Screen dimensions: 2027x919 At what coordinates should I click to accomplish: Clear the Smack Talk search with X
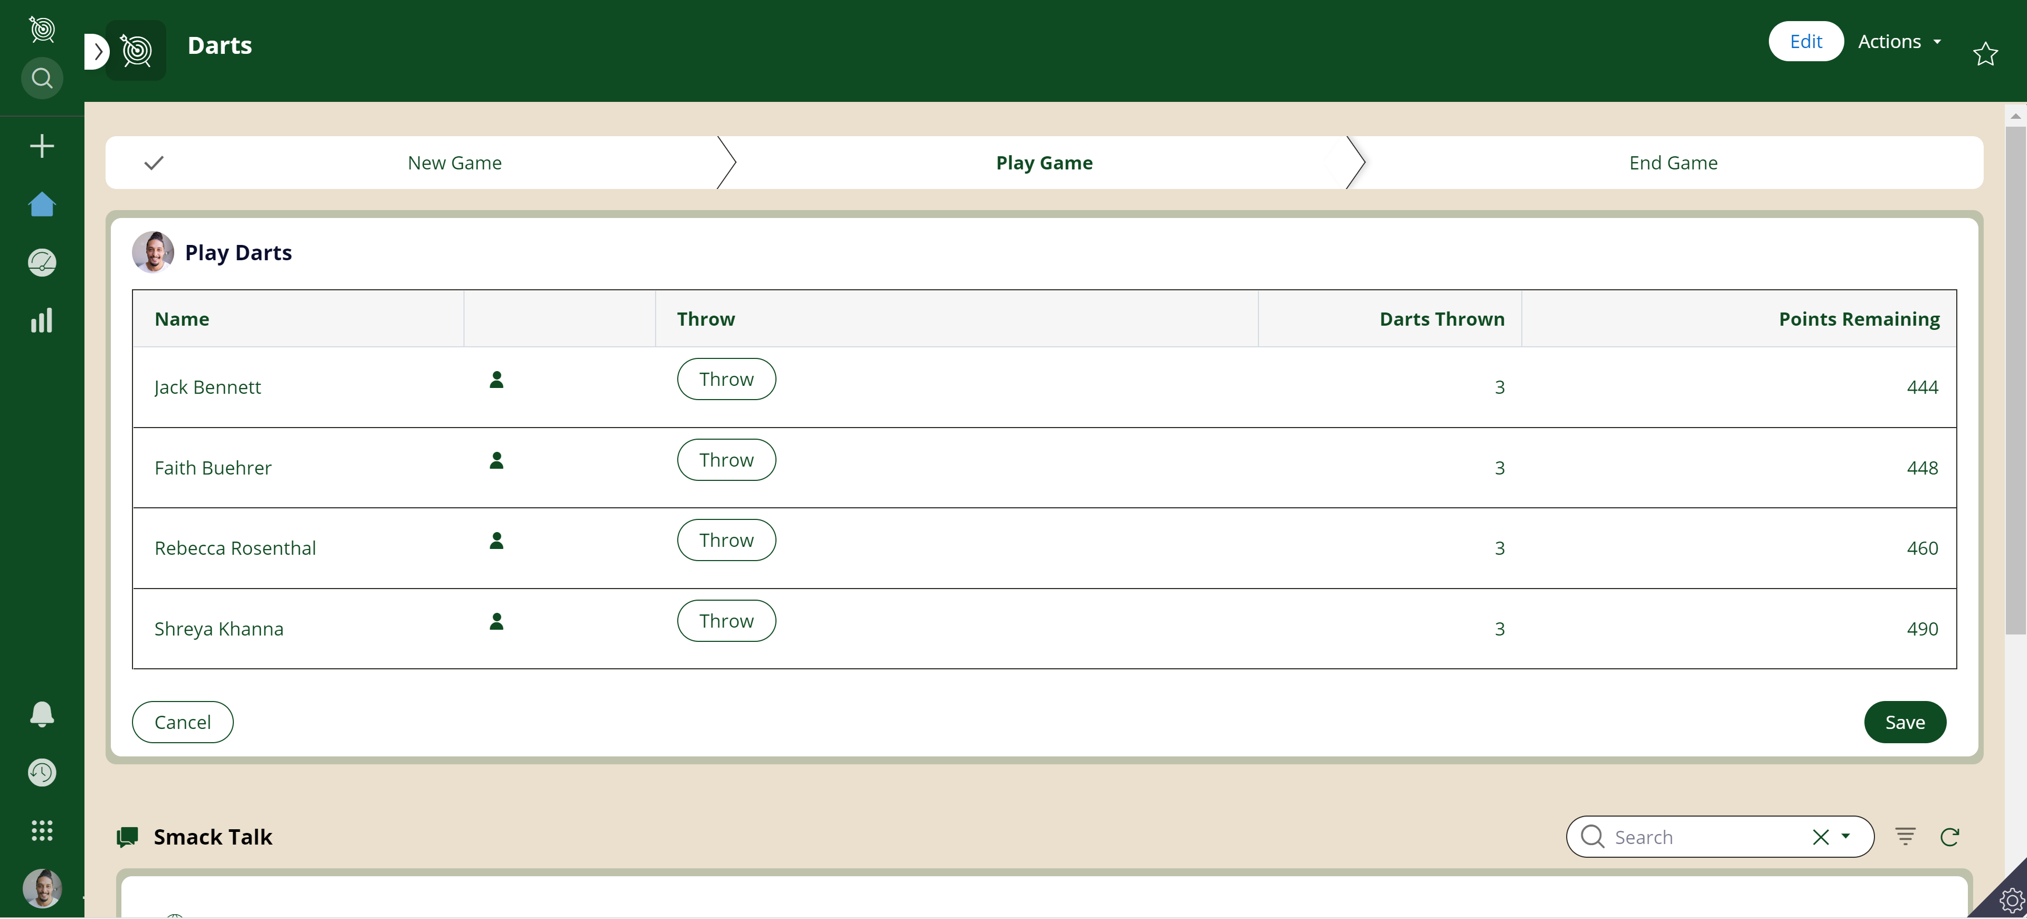point(1820,837)
